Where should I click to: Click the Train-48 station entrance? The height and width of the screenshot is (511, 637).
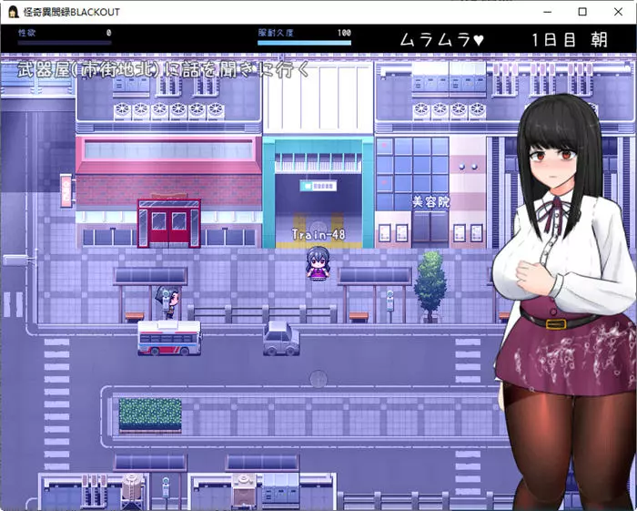(318, 212)
